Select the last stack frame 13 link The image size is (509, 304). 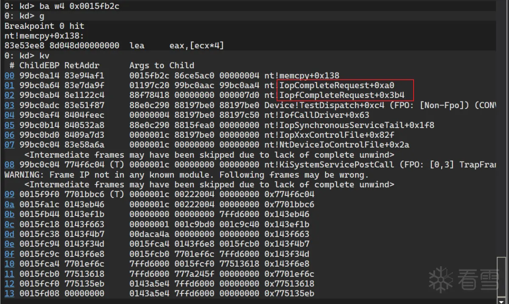point(9,293)
